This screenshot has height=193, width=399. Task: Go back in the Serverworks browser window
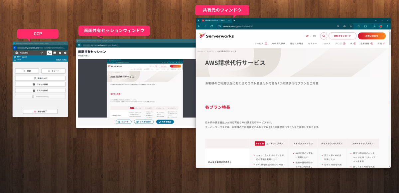(199, 26)
